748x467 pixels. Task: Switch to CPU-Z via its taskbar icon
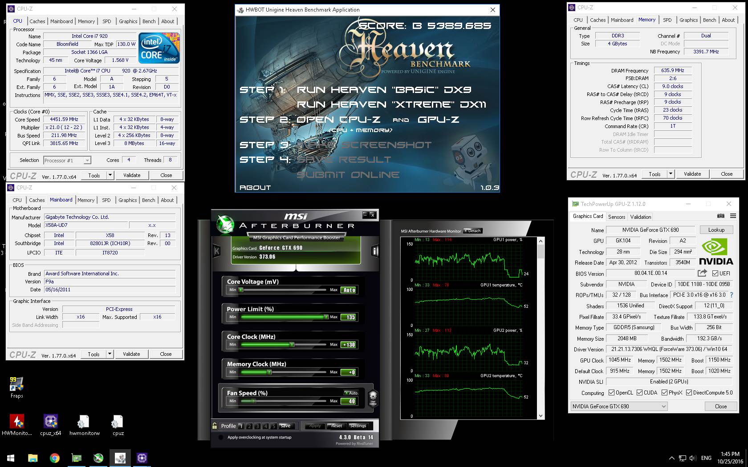tap(142, 458)
